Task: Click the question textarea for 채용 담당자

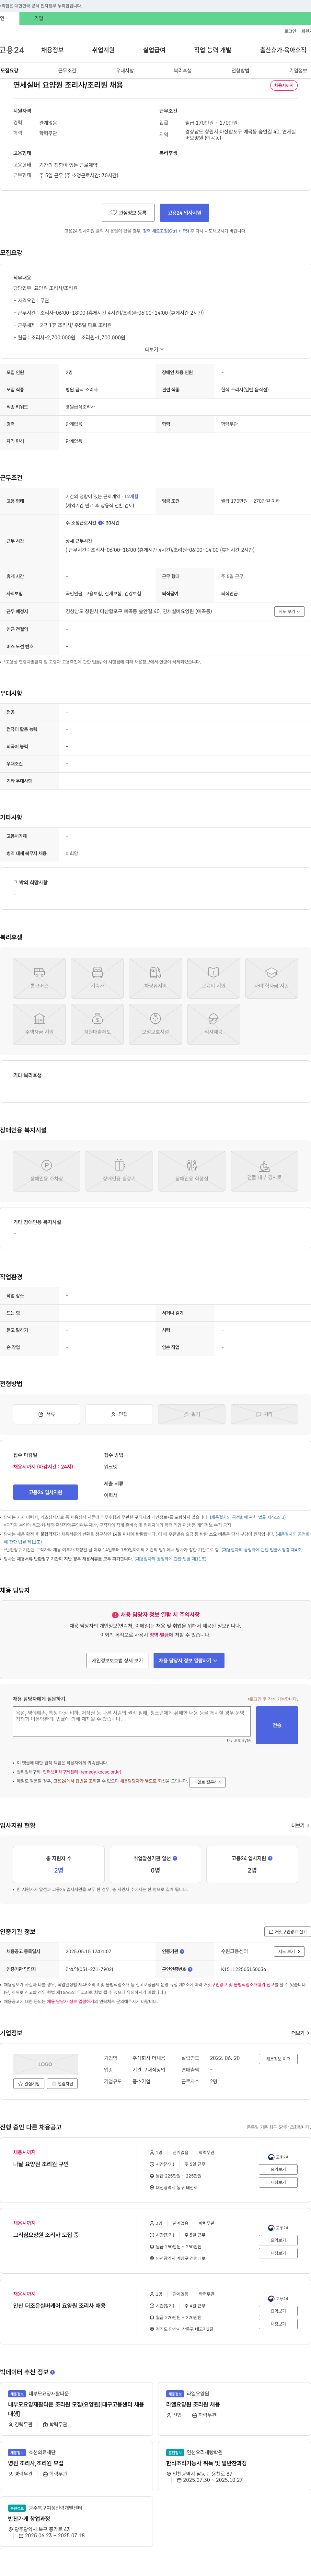Action: click(132, 1721)
